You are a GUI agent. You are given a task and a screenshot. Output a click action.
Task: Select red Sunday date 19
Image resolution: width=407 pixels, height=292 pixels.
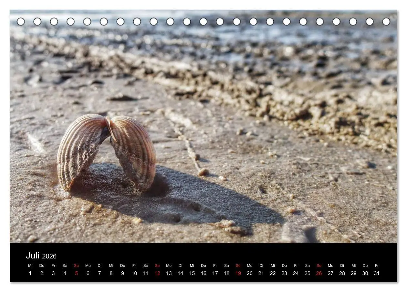click(x=238, y=273)
